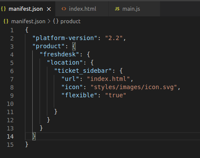Close the manifest.json tab

[x=49, y=9]
